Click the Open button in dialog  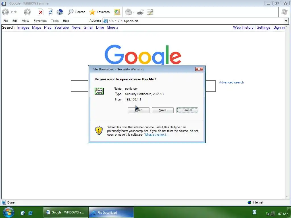tap(138, 110)
